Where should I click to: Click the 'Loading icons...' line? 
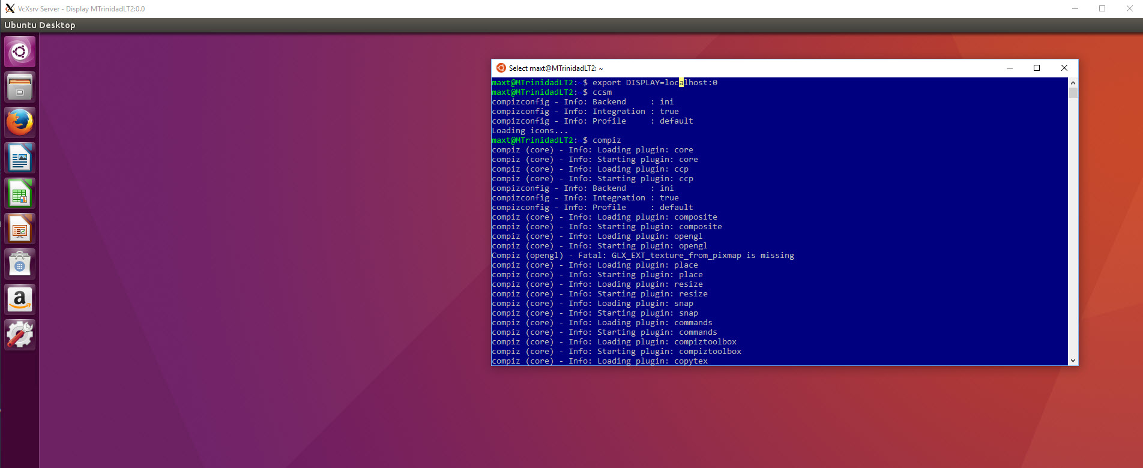pyautogui.click(x=529, y=131)
